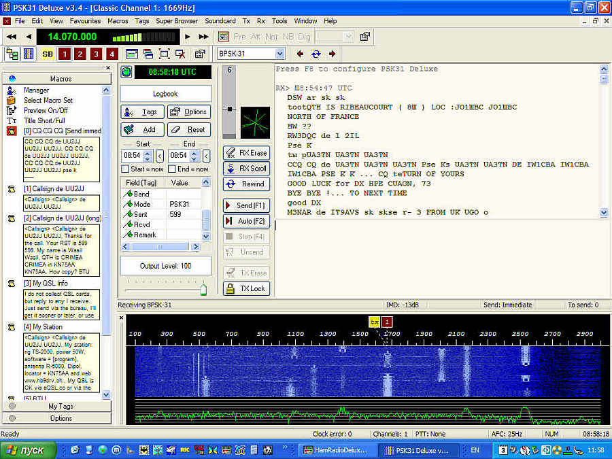Image resolution: width=612 pixels, height=459 pixels.
Task: Toggle macro Title Short/Full
Action: coord(44,120)
